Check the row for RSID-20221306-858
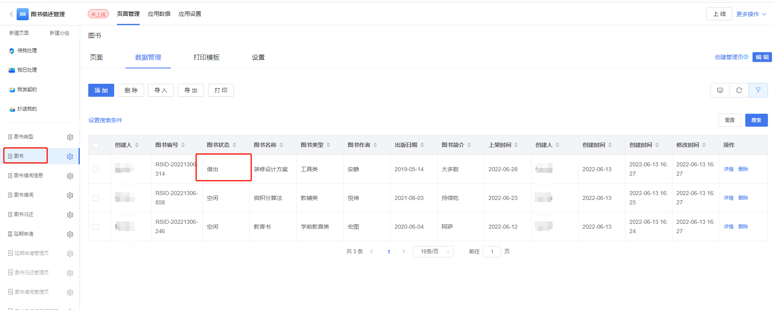The image size is (774, 310). point(96,198)
